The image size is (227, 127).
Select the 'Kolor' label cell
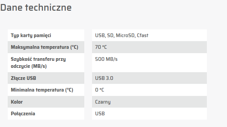pyautogui.click(x=46, y=102)
